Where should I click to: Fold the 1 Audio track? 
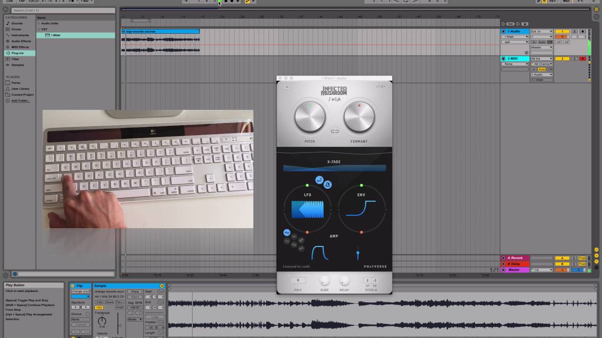coord(504,31)
